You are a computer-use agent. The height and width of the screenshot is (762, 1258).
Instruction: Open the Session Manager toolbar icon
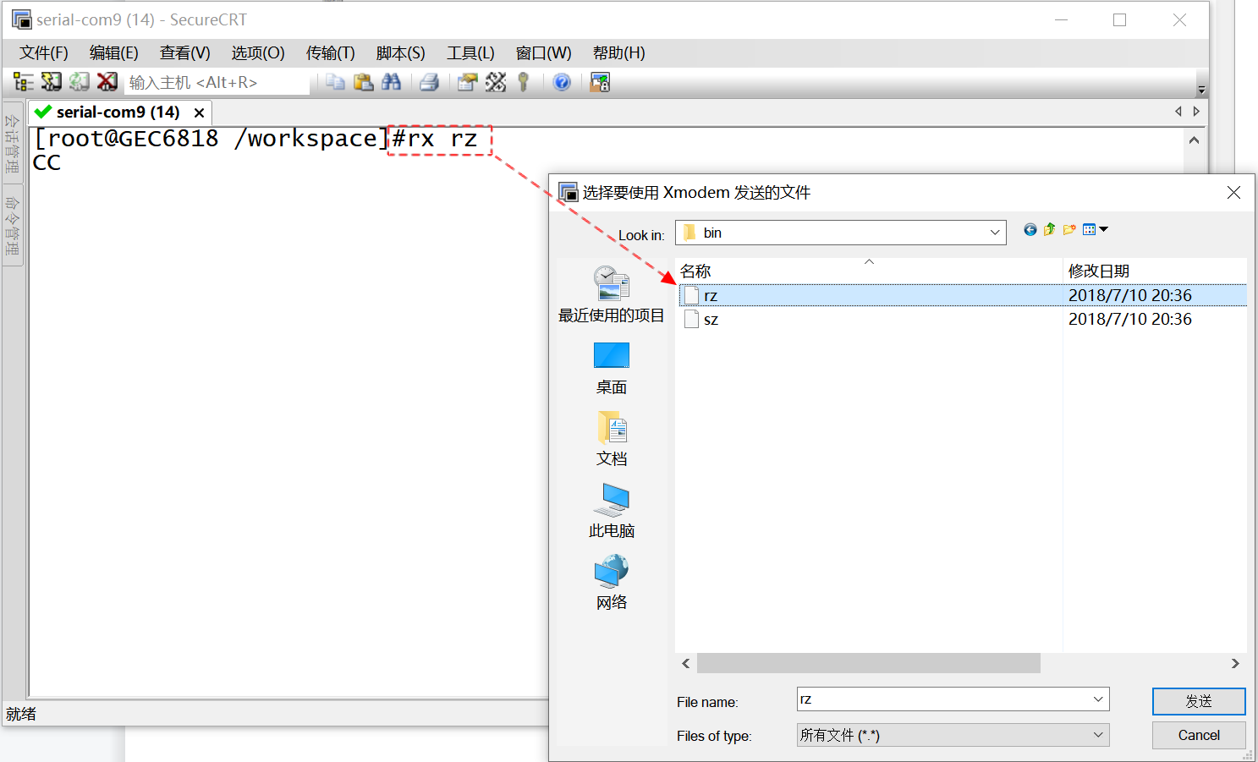pyautogui.click(x=24, y=82)
